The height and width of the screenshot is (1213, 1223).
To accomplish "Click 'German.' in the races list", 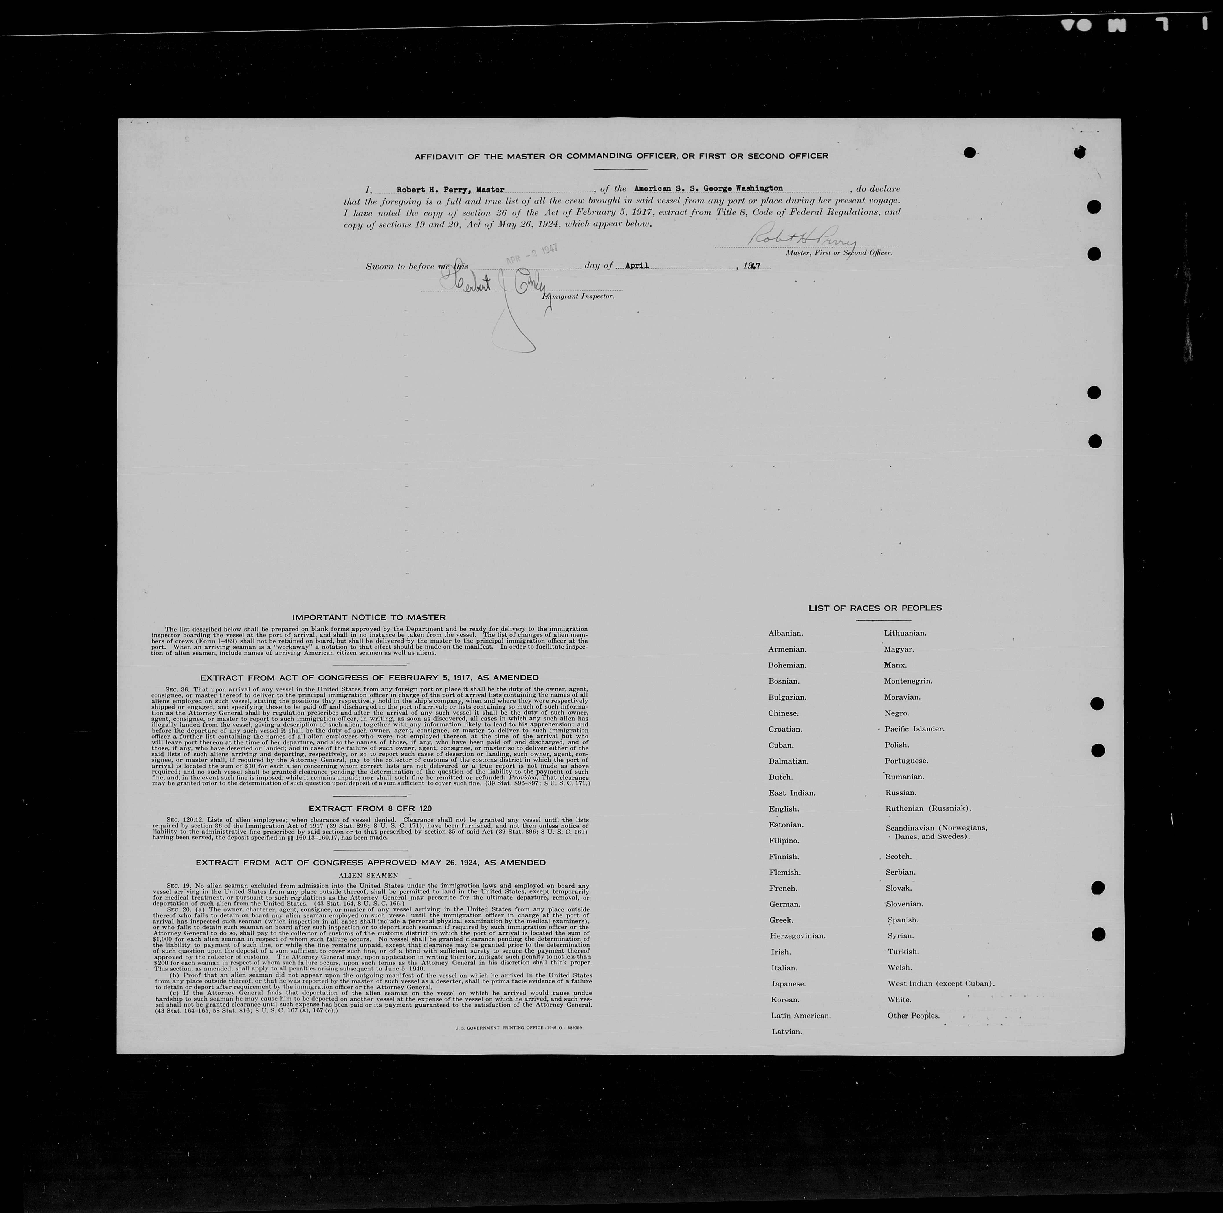I will coord(786,904).
